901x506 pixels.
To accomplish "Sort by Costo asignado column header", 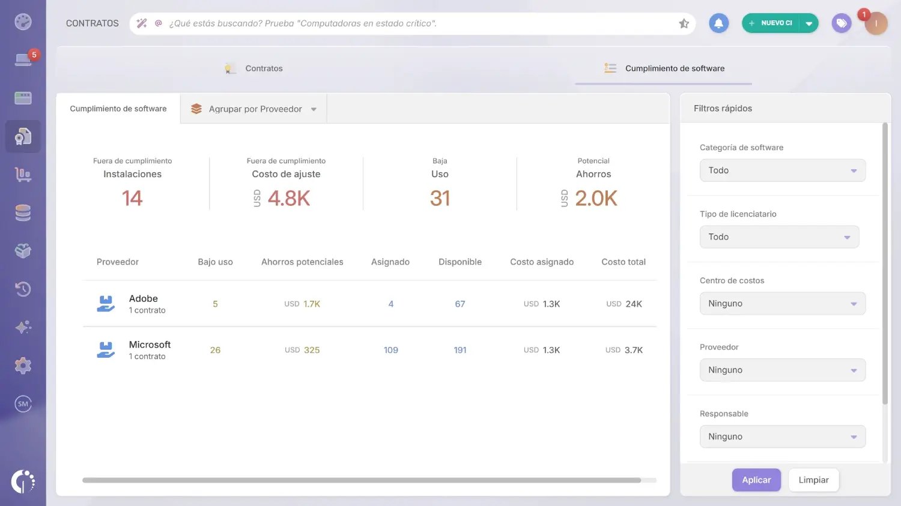I will [542, 262].
